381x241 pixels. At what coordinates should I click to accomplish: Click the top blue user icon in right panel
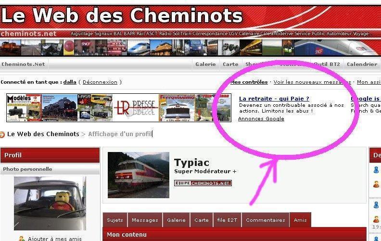pos(376,170)
